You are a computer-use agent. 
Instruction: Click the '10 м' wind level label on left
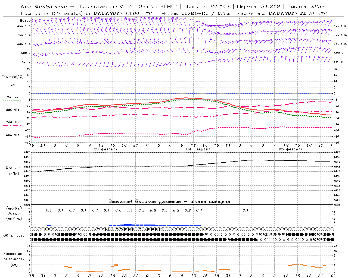pos(26,62)
